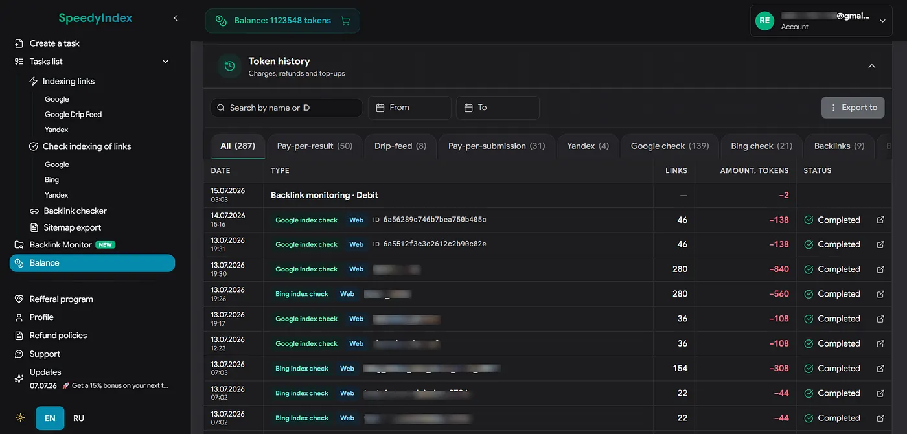Open external link for 13.07.2026 19:31 row

click(880, 244)
